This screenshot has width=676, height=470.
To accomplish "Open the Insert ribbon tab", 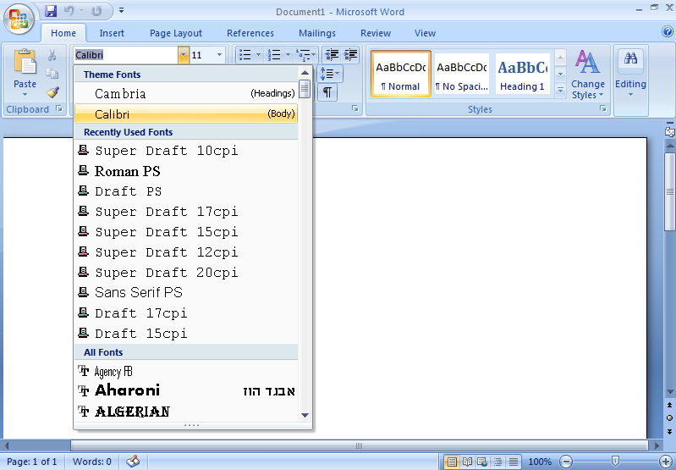I will point(112,33).
